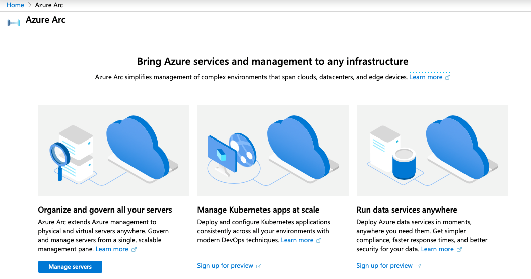Screen dimensions: 531x279
Task: Click the Azure Arc breadcrumb text
Action: pos(49,5)
